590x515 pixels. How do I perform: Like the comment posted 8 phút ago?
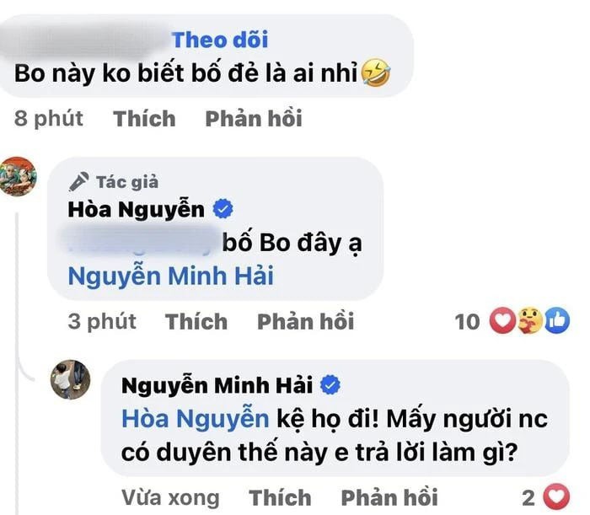click(144, 119)
